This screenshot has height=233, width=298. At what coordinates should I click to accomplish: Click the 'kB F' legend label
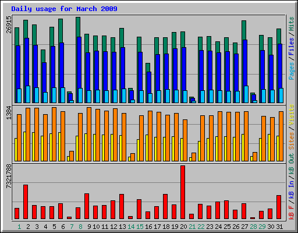pos(292,212)
